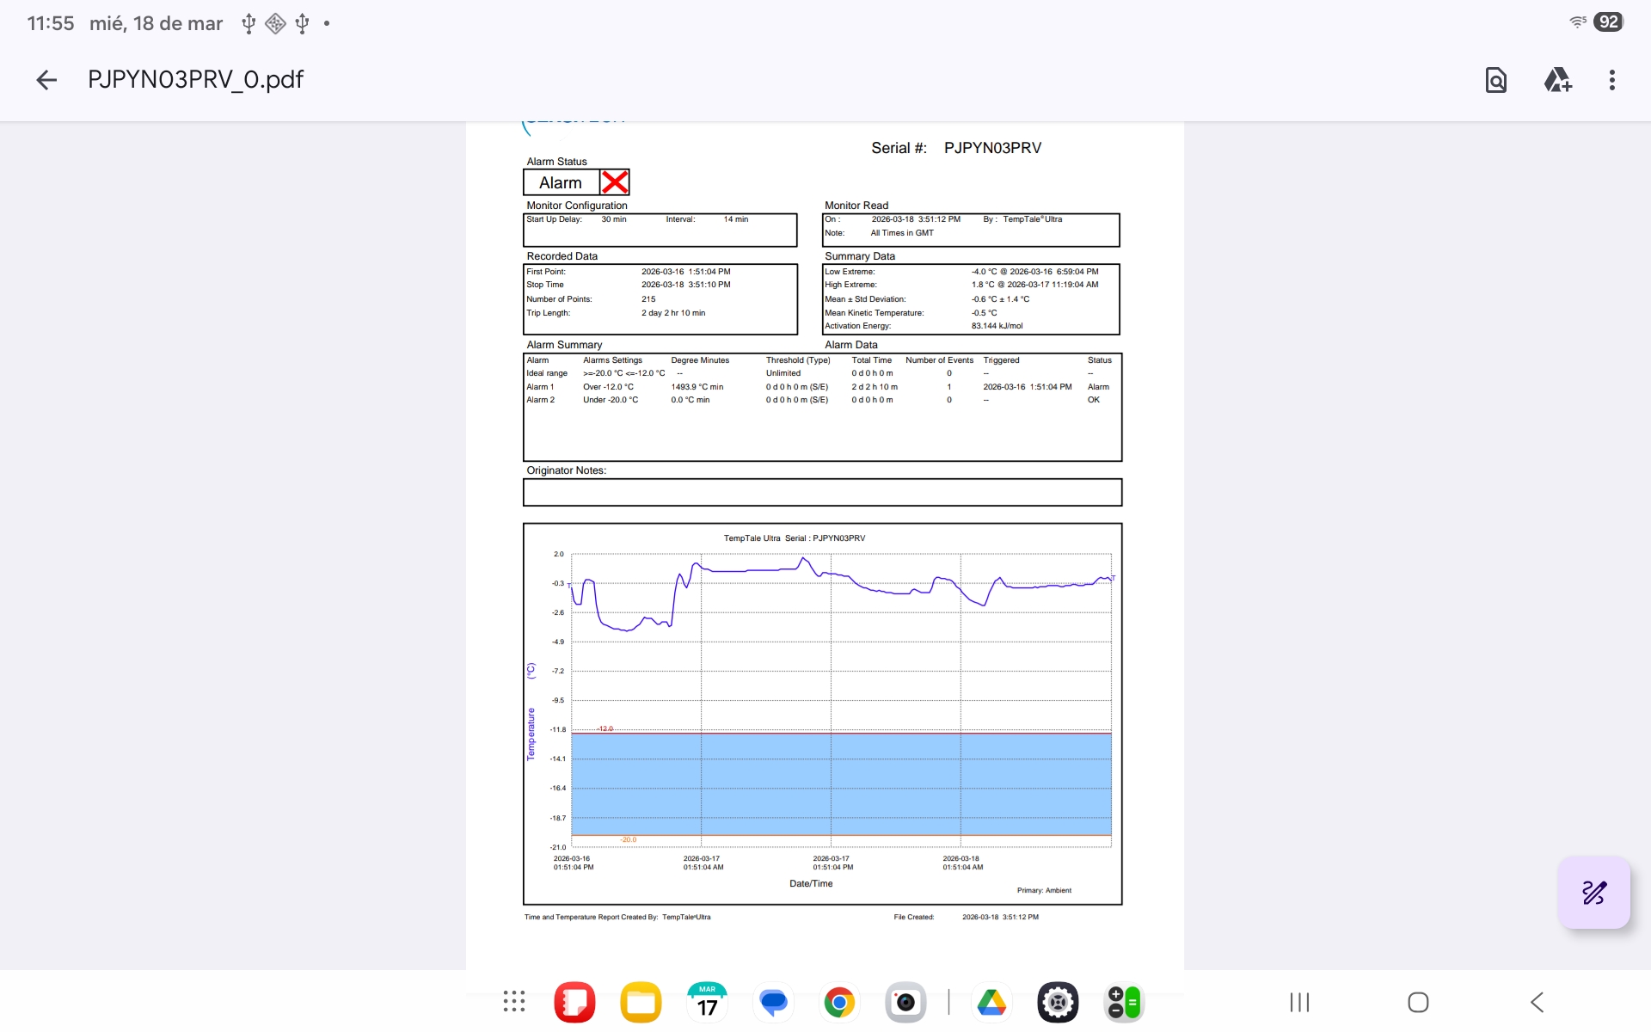This screenshot has height=1032, width=1651.
Task: Tap the red X alarm status box
Action: [615, 182]
